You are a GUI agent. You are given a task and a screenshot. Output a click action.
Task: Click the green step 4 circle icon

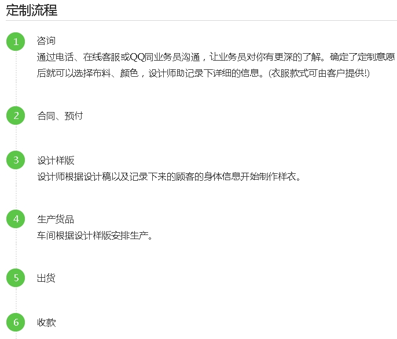click(x=16, y=219)
